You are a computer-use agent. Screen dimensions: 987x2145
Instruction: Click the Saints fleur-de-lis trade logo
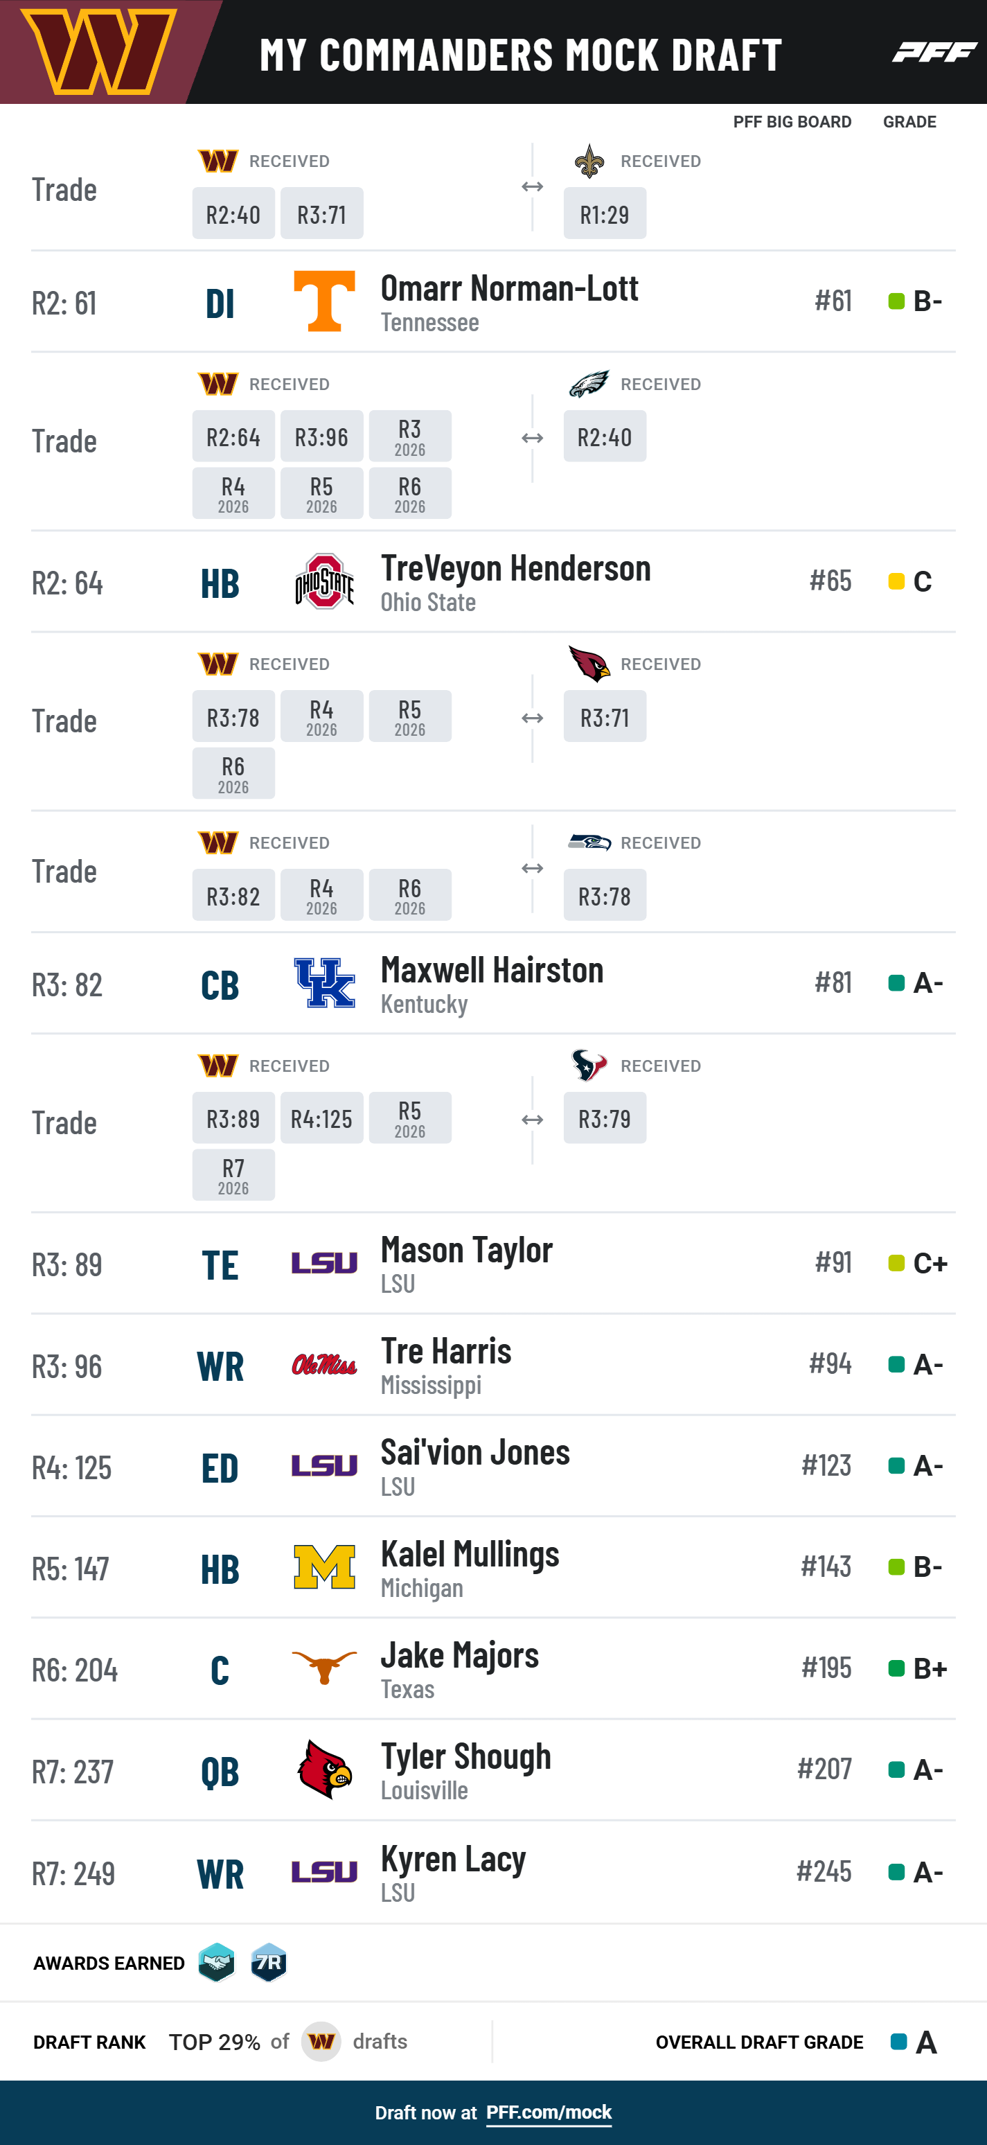[589, 161]
